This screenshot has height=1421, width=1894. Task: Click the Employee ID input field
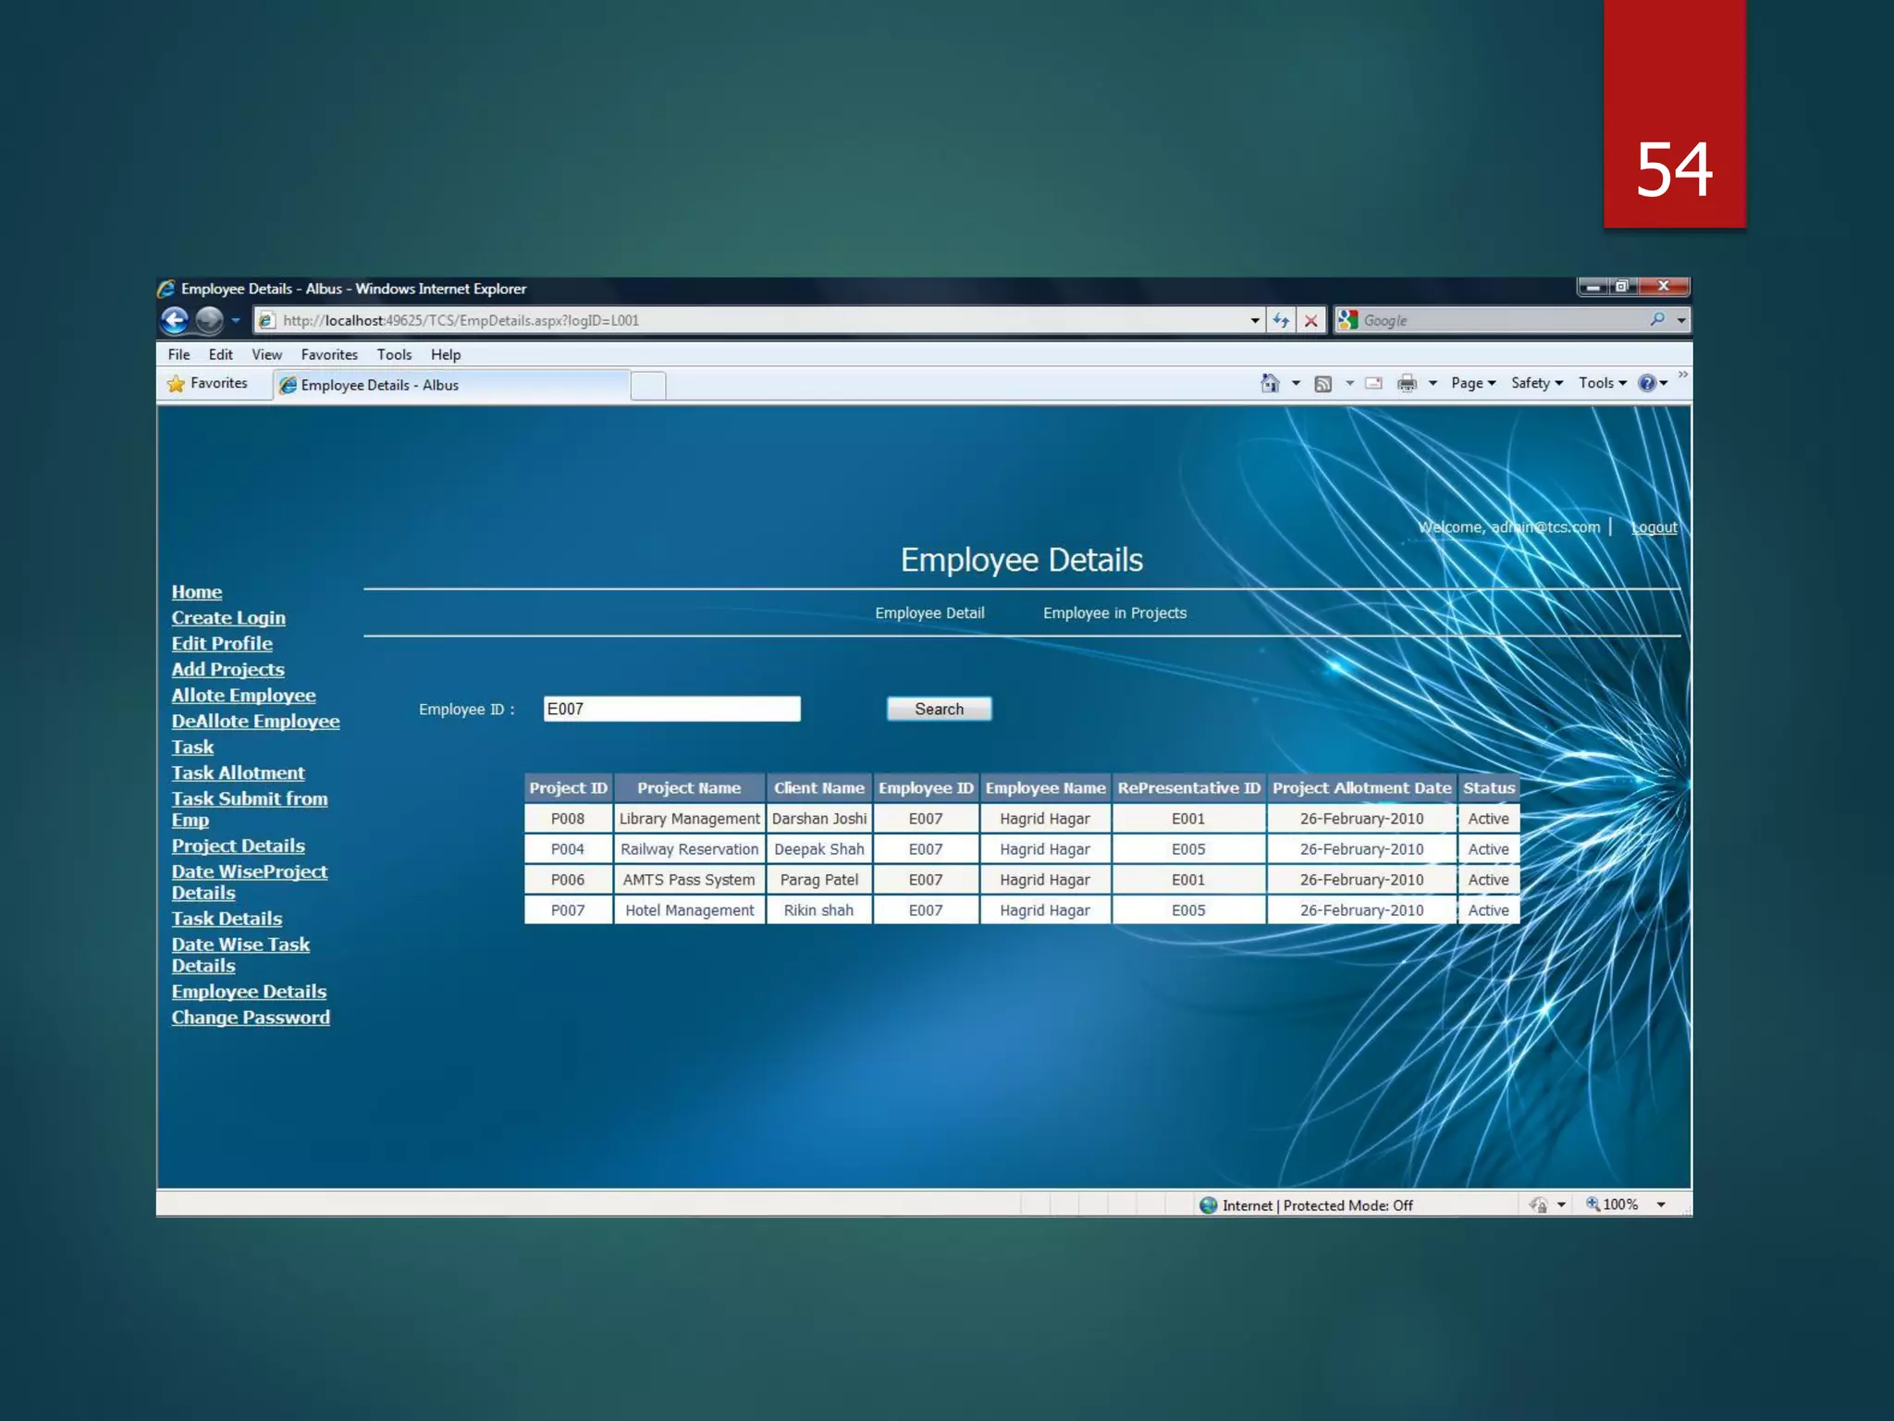coord(671,709)
